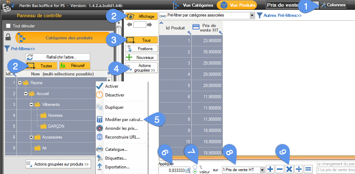Image resolution: width=355 pixels, height=174 pixels.
Task: Select the multiply operator icon
Action: coord(289,169)
